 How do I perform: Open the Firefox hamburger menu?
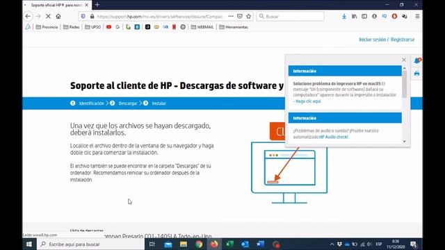pyautogui.click(x=417, y=17)
